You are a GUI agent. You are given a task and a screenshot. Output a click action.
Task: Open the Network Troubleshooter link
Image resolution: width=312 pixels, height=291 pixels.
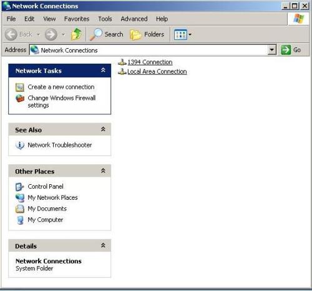[x=60, y=145]
